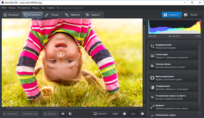Viewport: 204px width, 118px height.
Task: Open the Инструменты menu in menu bar
Action: point(24,8)
